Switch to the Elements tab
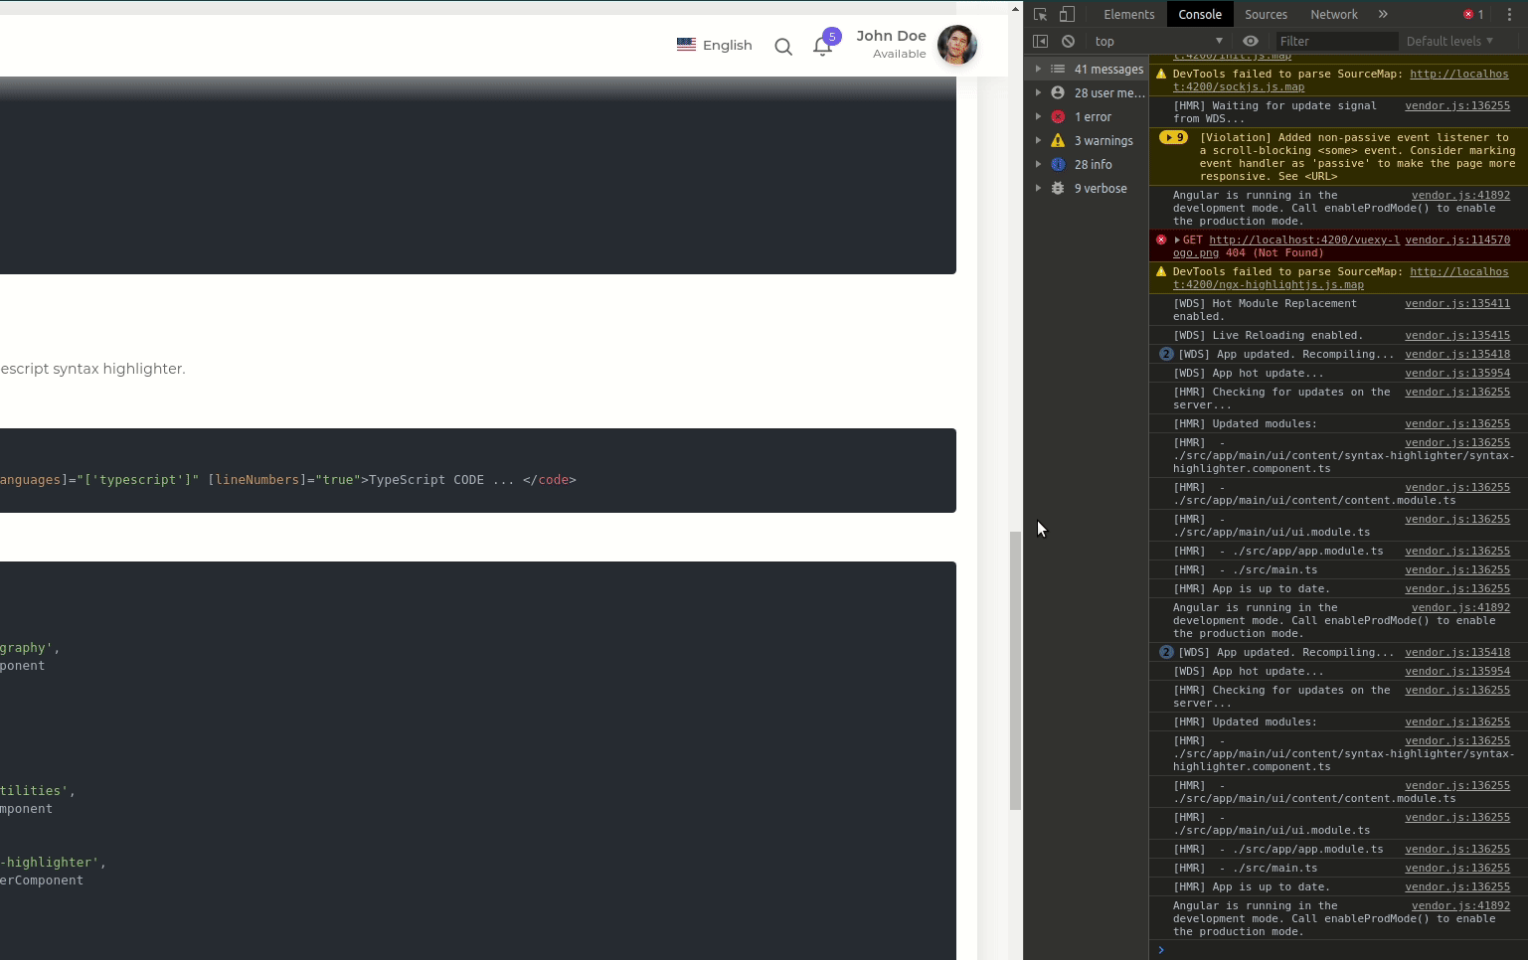 point(1128,14)
